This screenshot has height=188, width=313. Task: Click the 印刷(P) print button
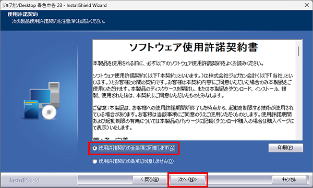pos(286,148)
